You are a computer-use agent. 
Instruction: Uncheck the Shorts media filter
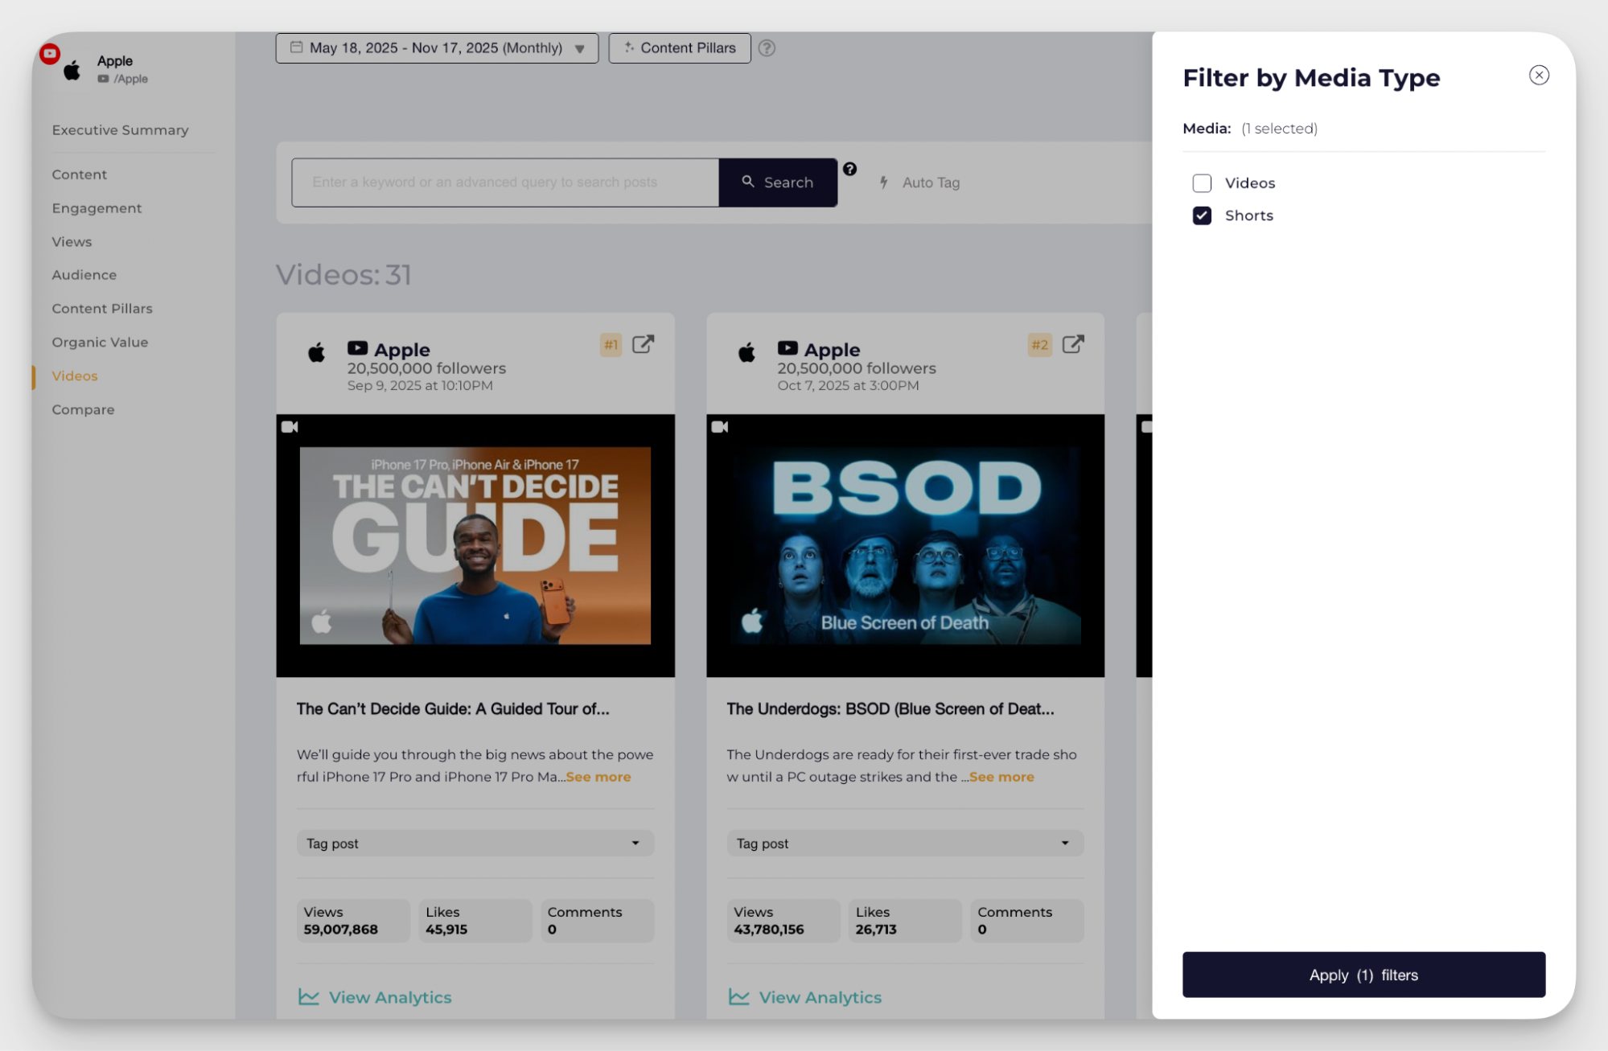[1202, 216]
